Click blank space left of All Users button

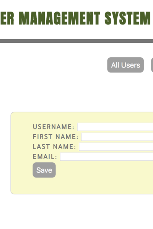(x=54, y=65)
